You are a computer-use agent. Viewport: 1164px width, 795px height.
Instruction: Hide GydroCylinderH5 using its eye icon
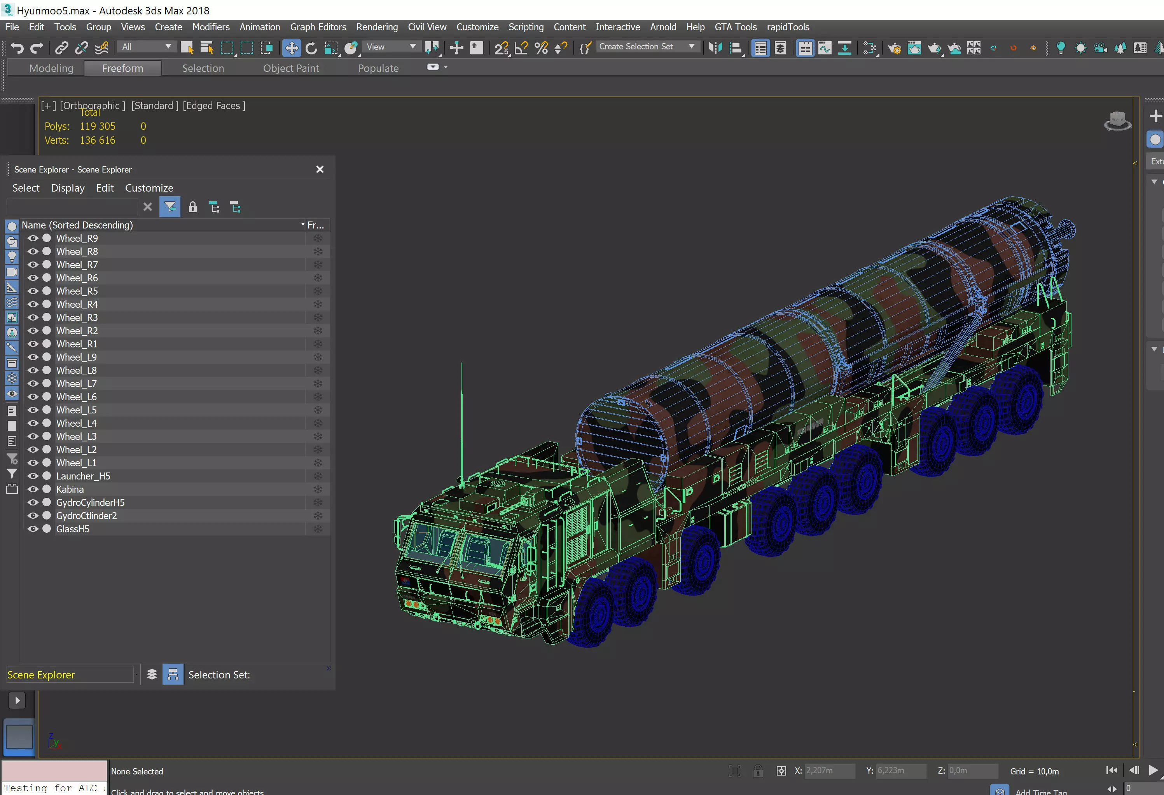(x=33, y=502)
